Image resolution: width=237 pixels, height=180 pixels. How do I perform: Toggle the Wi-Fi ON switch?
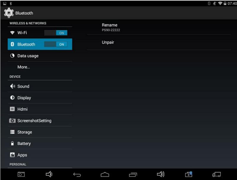(56, 33)
